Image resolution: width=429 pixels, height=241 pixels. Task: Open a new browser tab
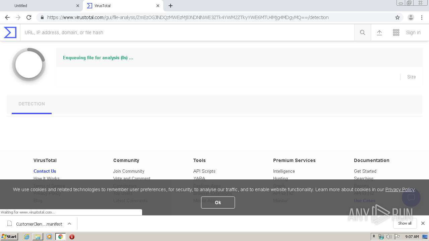[x=171, y=6]
